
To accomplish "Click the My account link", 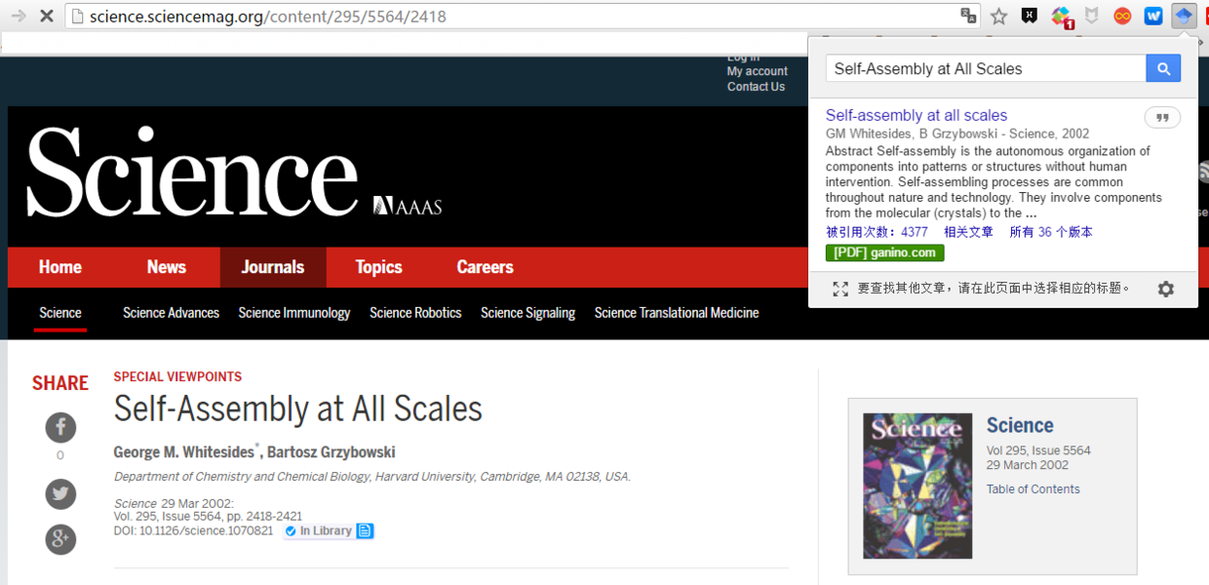I will 758,71.
